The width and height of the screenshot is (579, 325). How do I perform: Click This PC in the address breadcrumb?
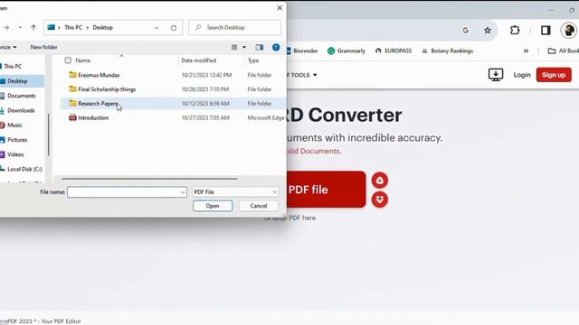[73, 28]
